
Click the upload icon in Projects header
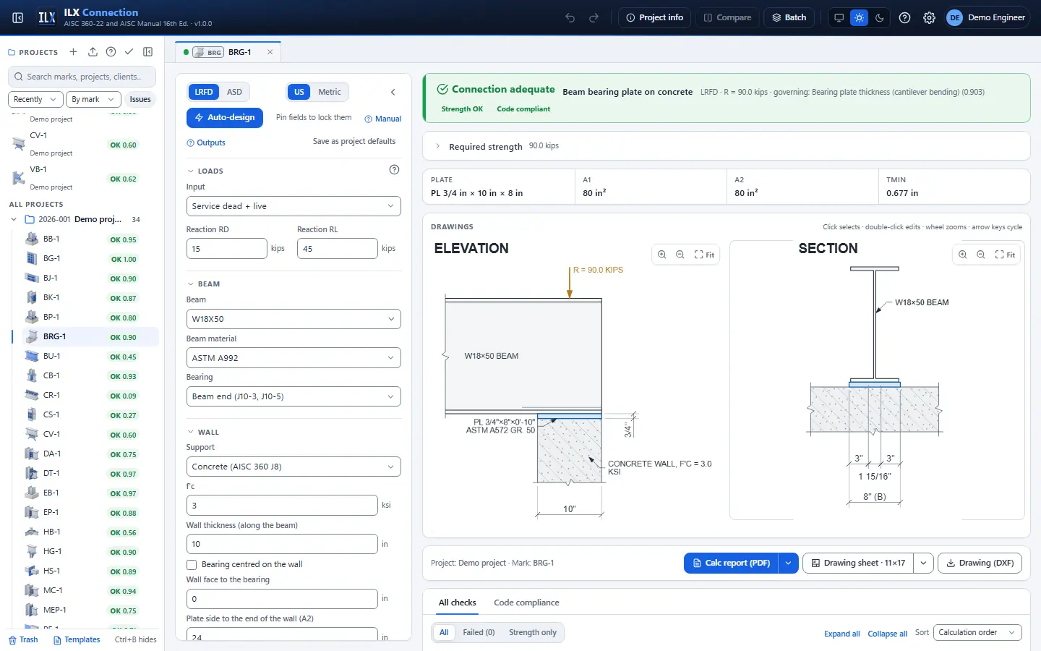pyautogui.click(x=93, y=52)
